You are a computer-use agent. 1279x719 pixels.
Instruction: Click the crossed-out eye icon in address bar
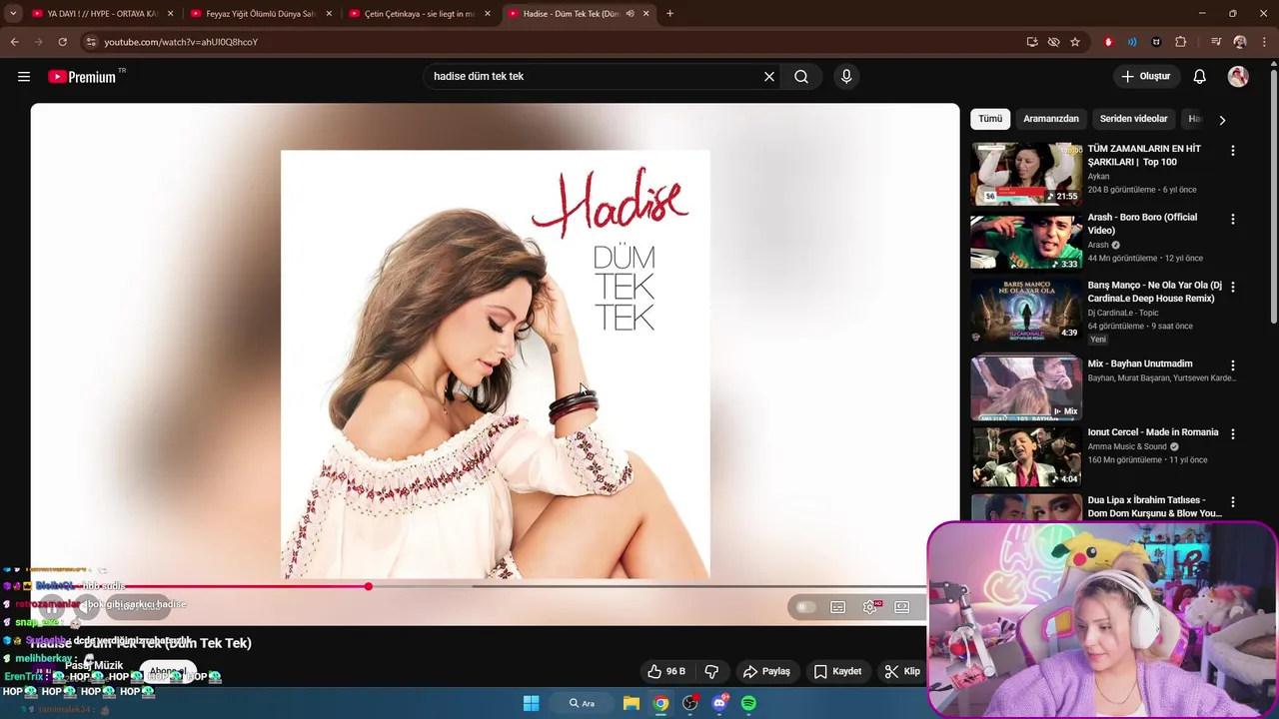pos(1053,42)
